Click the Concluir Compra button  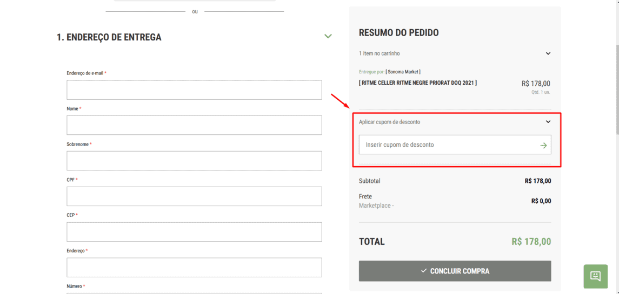click(455, 271)
